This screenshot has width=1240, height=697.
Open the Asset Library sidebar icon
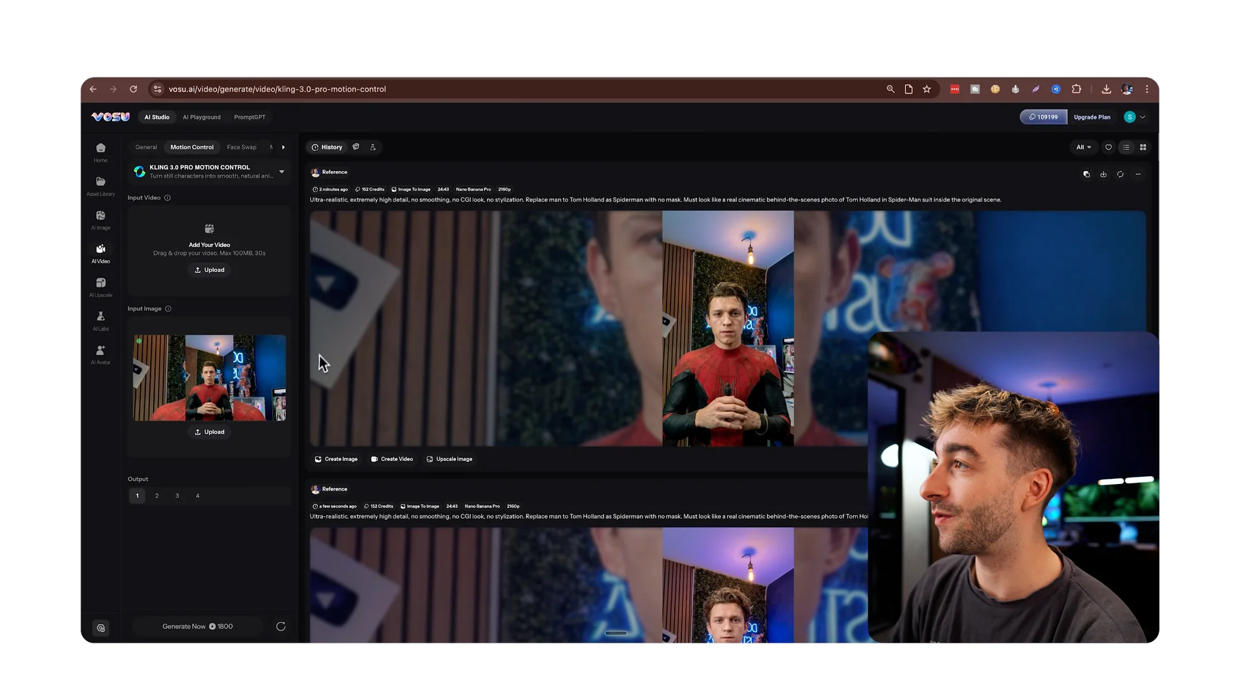tap(101, 186)
